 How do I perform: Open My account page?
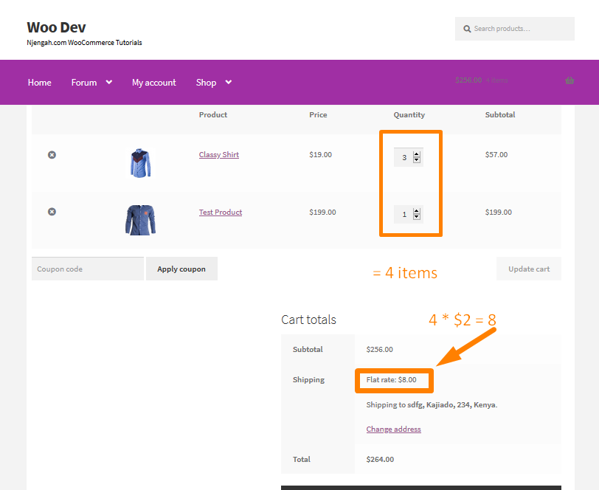(x=154, y=83)
